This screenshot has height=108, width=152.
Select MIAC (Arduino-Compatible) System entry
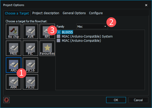87,37
